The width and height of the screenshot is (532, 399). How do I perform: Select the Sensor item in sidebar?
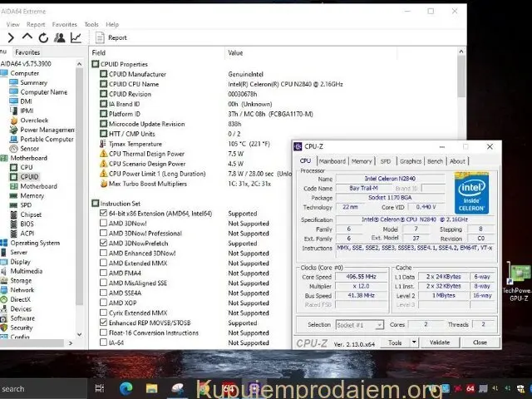pos(30,149)
